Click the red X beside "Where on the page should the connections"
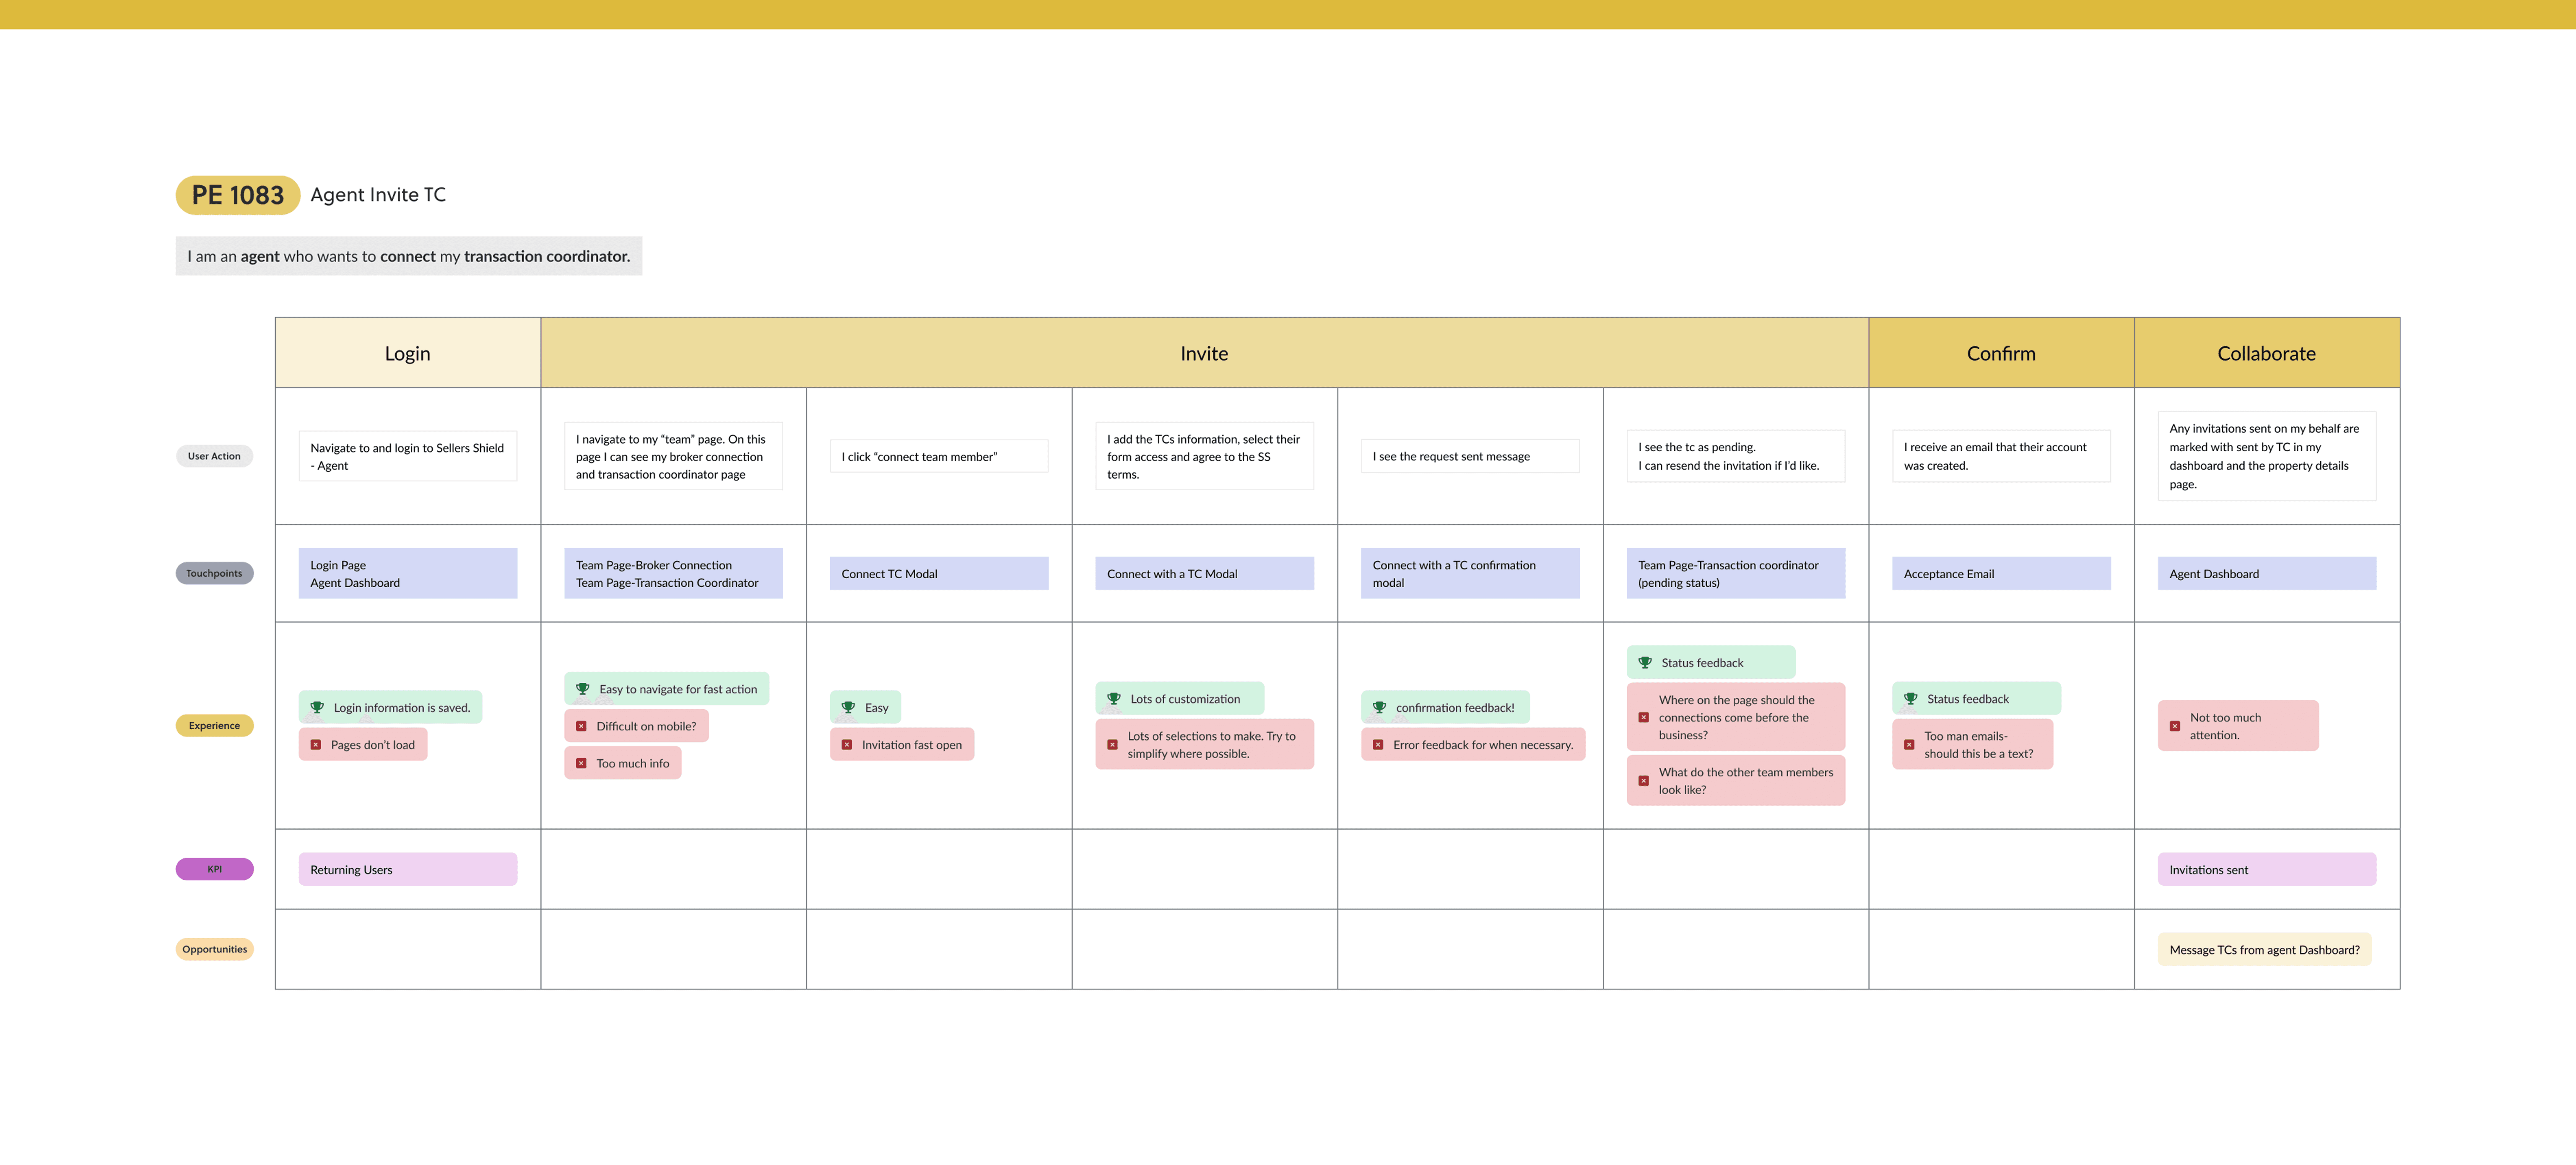Screen dimensions: 2576x1165 (x=1644, y=717)
